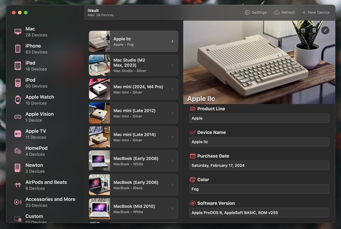Screen dimensions: 341x229
Task: Open chevron for Mac mini (Late 2012)
Action: click(172, 113)
